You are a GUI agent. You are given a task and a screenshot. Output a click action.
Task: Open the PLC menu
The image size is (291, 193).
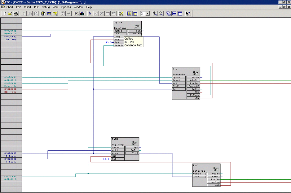[37, 7]
